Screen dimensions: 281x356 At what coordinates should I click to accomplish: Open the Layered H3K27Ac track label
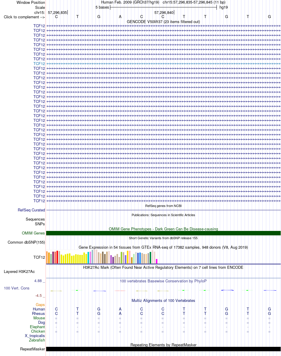click(19, 271)
